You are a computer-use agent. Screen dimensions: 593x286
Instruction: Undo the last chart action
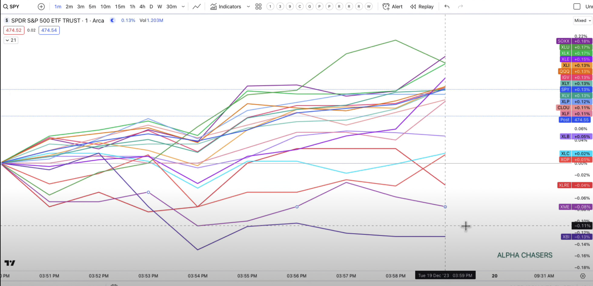447,6
